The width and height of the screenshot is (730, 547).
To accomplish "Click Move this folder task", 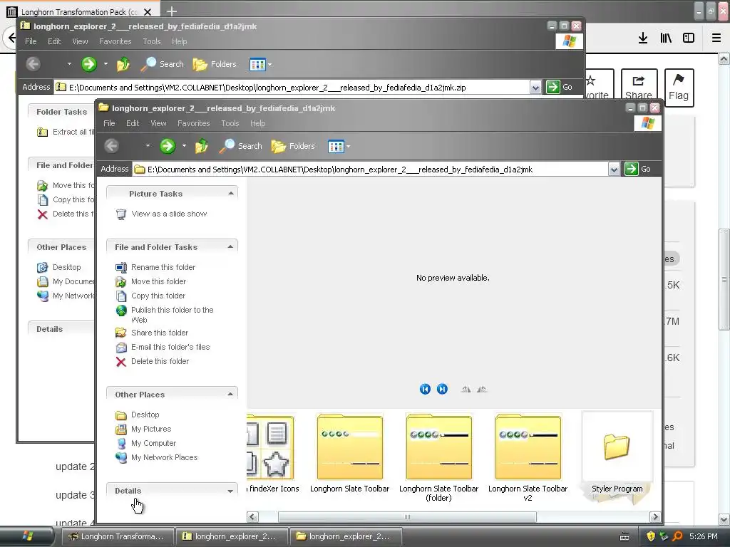I will pyautogui.click(x=158, y=281).
